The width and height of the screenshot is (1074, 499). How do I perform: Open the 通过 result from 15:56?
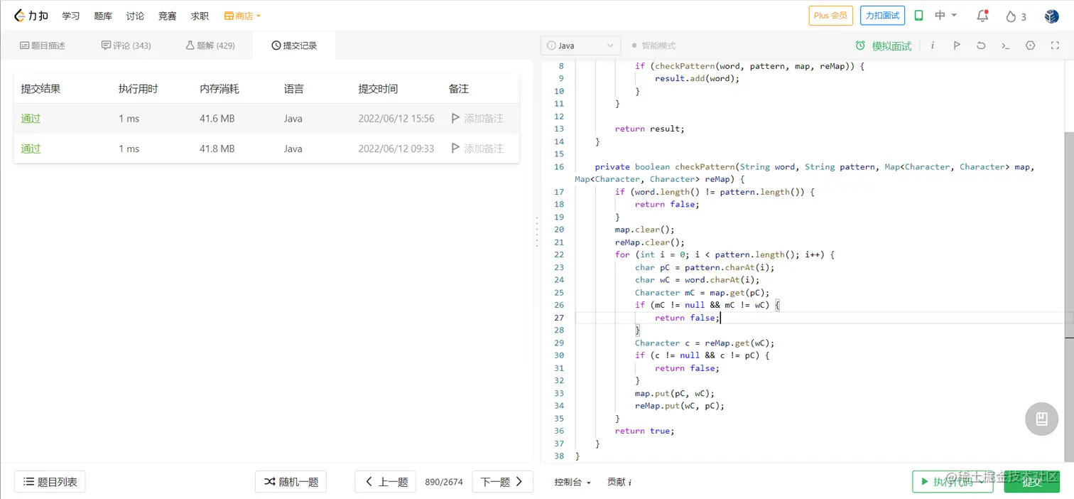(31, 119)
